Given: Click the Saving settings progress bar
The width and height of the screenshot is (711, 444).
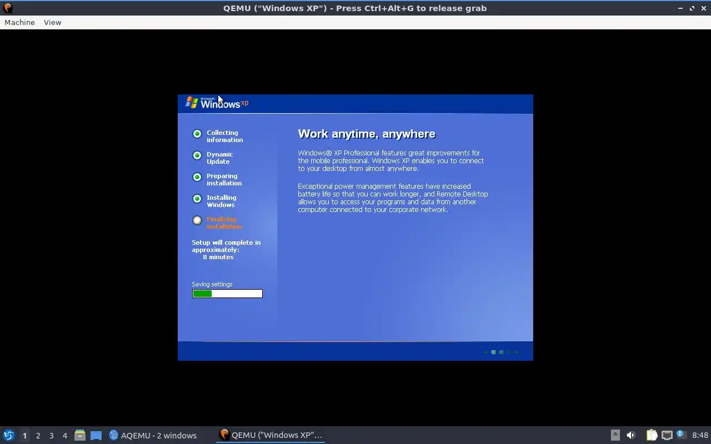Looking at the screenshot, I should click(x=227, y=294).
